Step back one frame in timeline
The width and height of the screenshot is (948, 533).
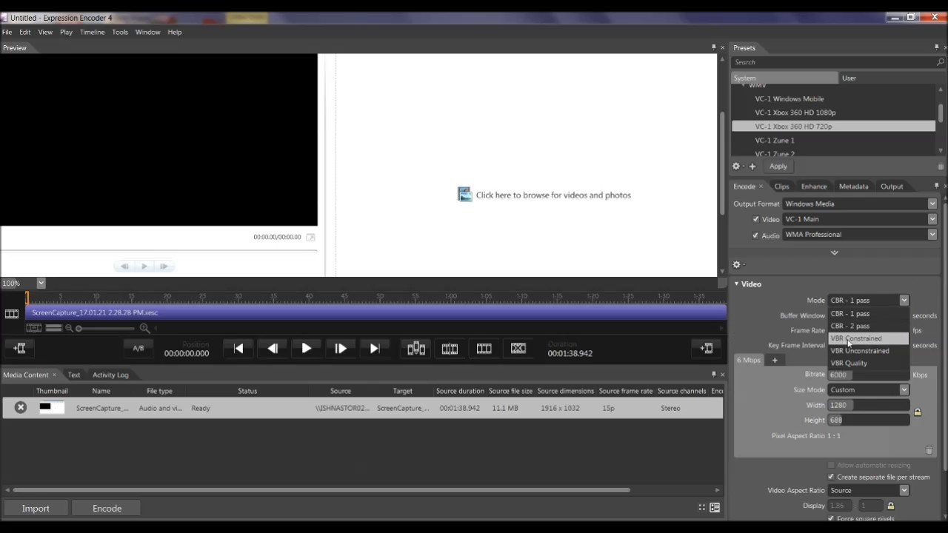pos(273,348)
